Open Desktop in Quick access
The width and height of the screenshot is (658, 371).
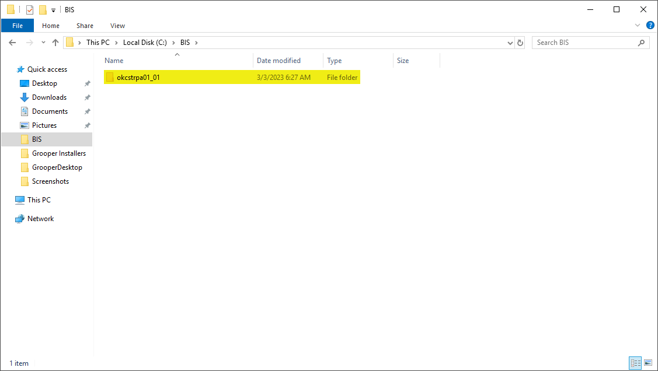point(44,83)
